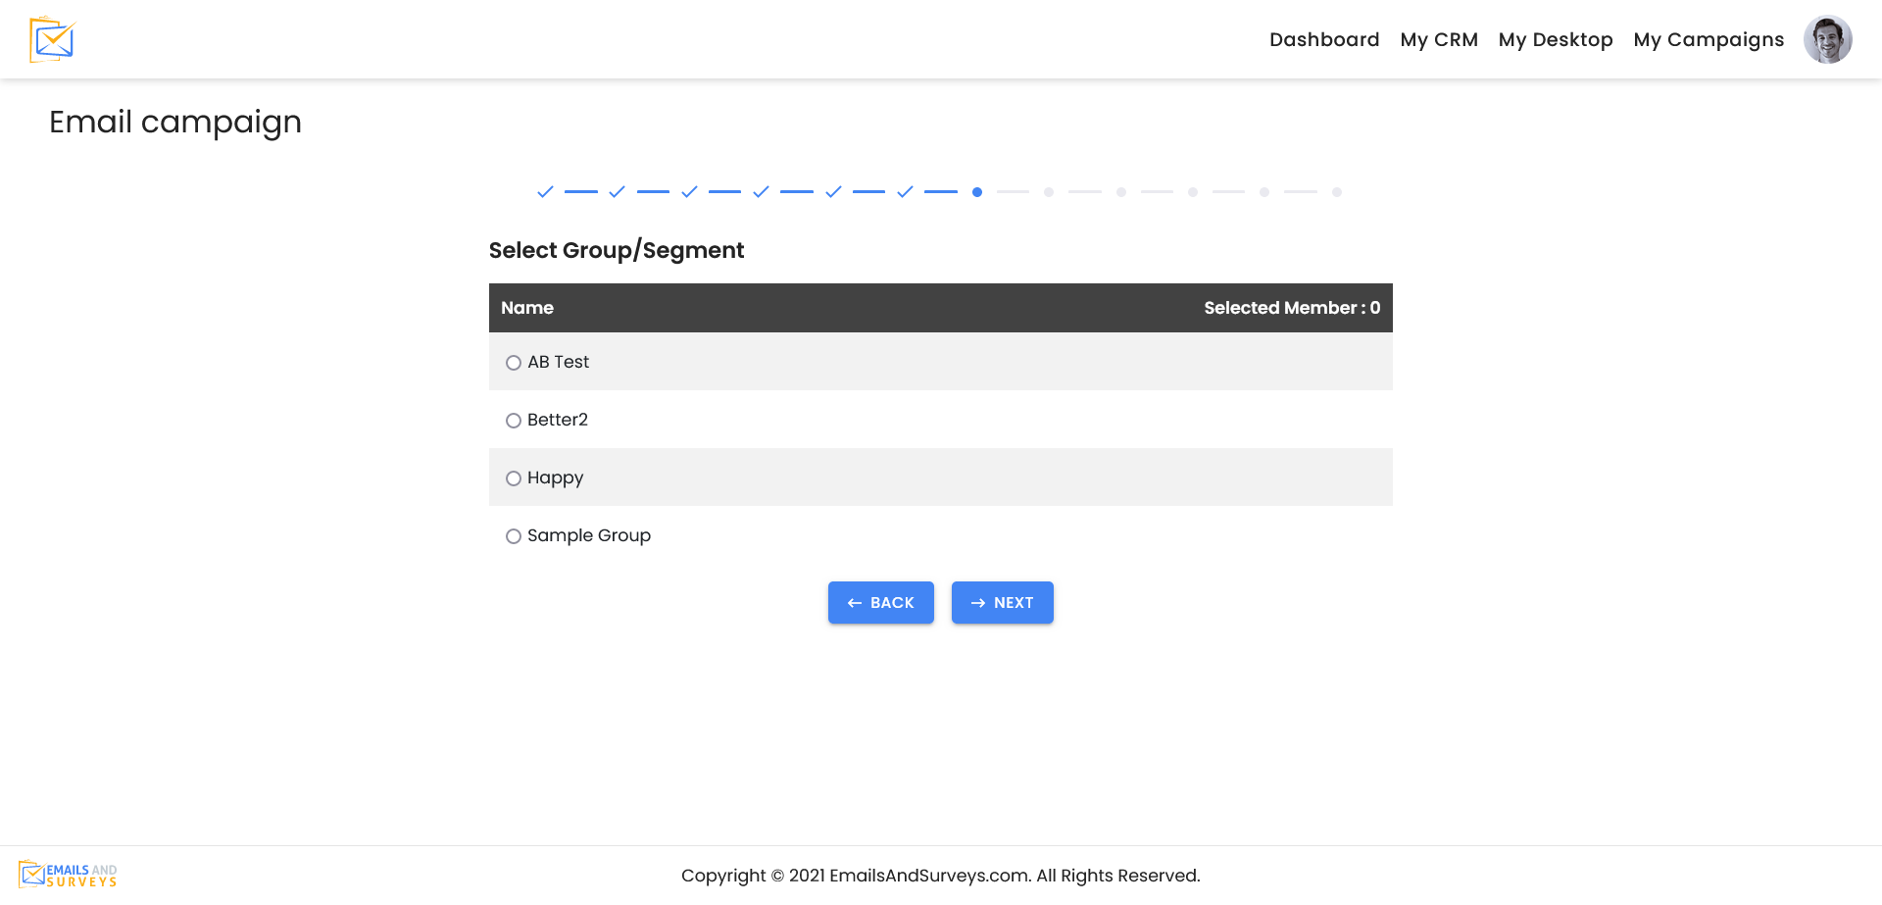Viewport: 1882px width, 905px height.
Task: Open My Desktop from the navigation bar
Action: click(x=1556, y=39)
